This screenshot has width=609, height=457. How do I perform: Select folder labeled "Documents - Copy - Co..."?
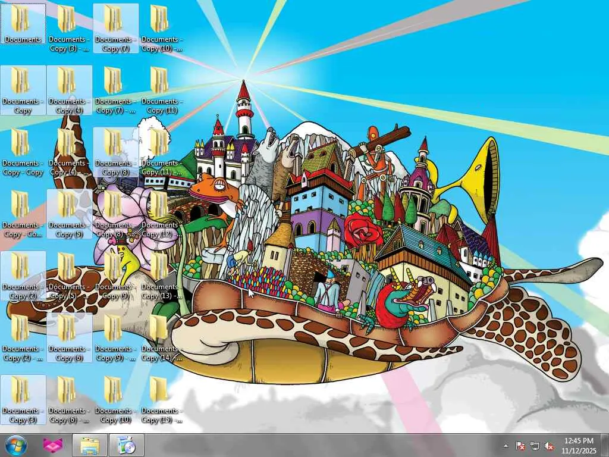tap(23, 214)
